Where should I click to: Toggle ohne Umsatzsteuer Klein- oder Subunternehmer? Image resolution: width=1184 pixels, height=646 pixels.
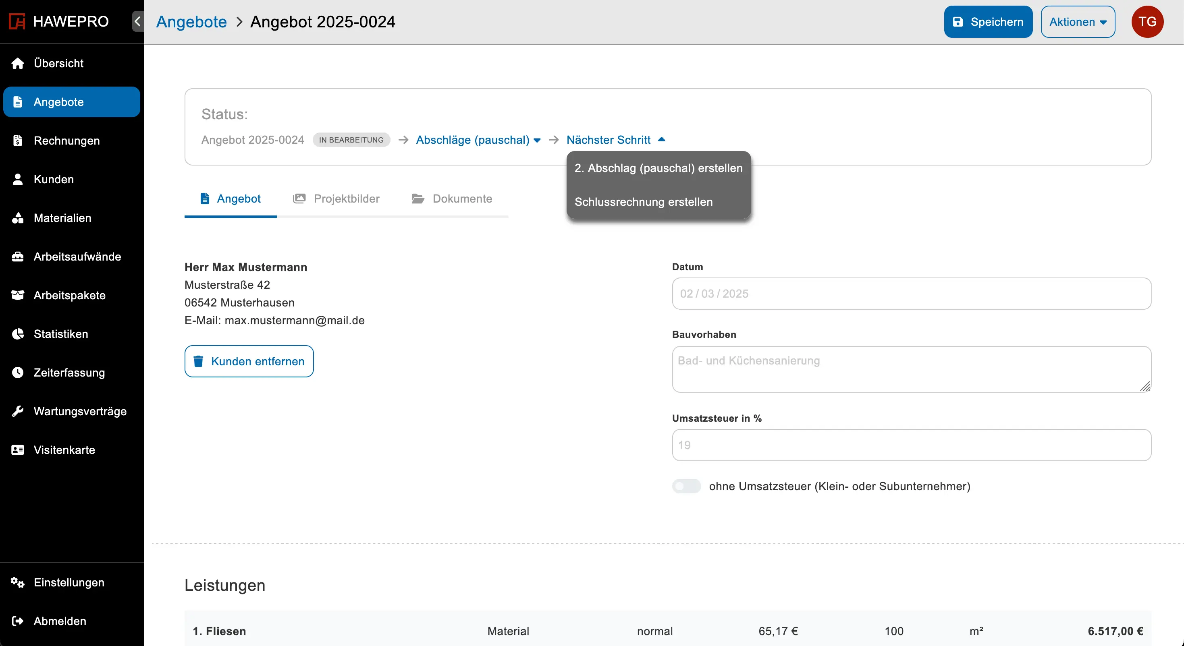[685, 486]
